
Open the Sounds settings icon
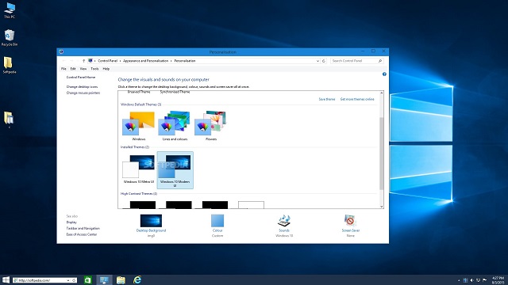[284, 221]
